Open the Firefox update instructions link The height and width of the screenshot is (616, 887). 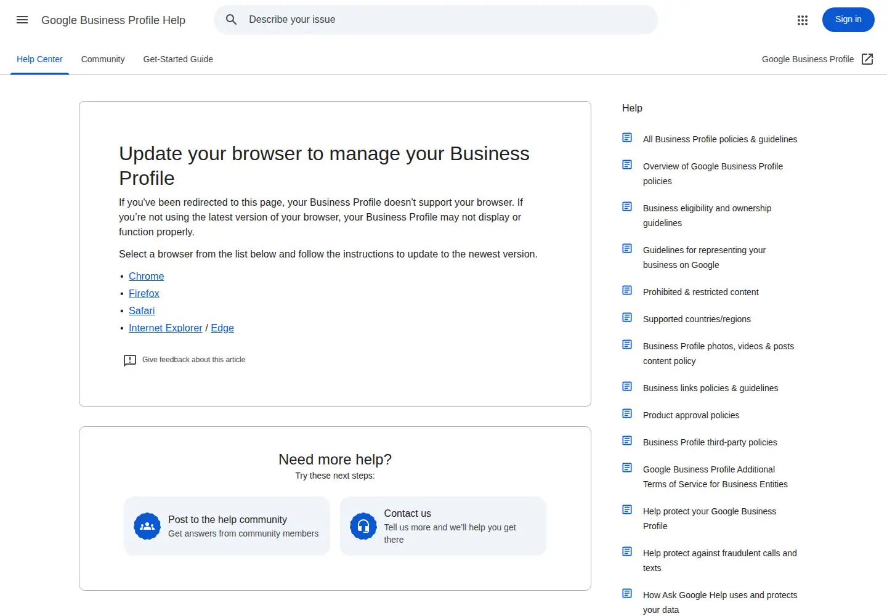(x=144, y=293)
